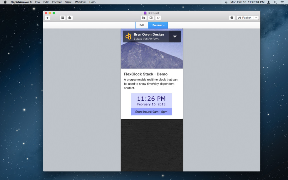This screenshot has height=180, width=288.
Task: Click the mountain header image
Action: [x=152, y=55]
